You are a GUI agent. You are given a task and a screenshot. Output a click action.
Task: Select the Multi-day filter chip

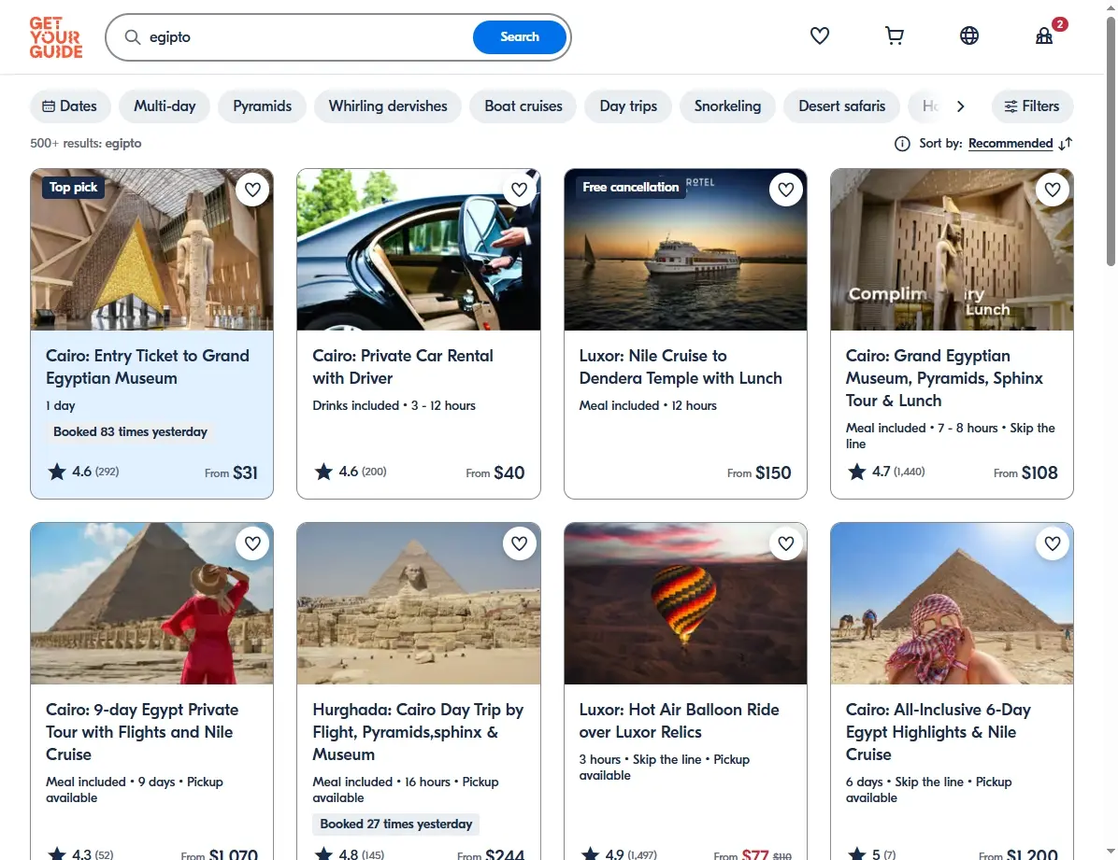tap(165, 106)
